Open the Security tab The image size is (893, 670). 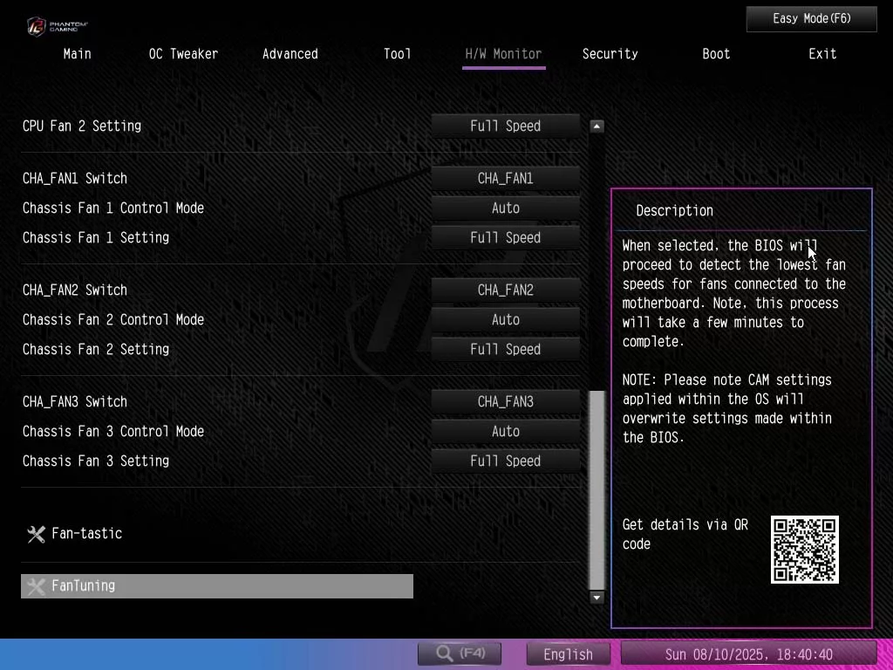click(x=610, y=54)
